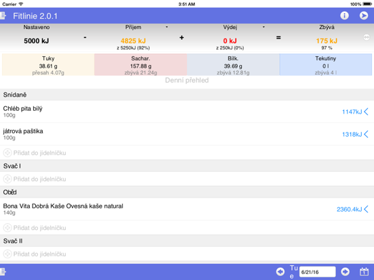The image size is (374, 280).
Task: Open the notebook icon in bottom bar
Action: (3, 272)
